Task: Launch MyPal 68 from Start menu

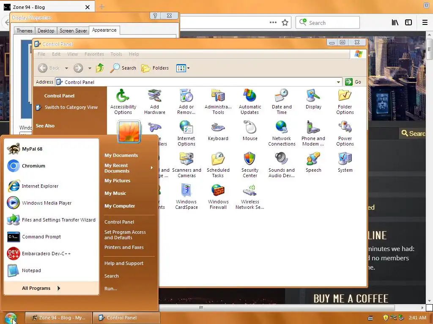Action: pyautogui.click(x=51, y=149)
